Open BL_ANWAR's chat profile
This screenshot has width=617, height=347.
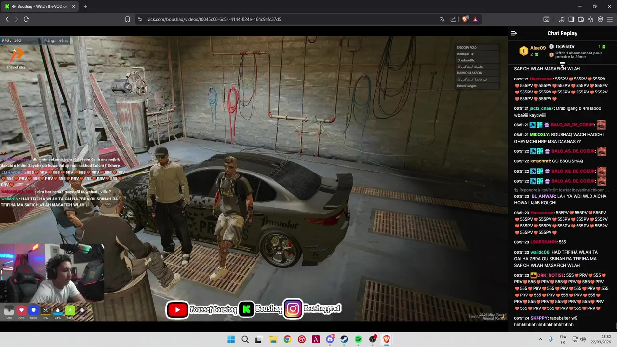pos(543,196)
